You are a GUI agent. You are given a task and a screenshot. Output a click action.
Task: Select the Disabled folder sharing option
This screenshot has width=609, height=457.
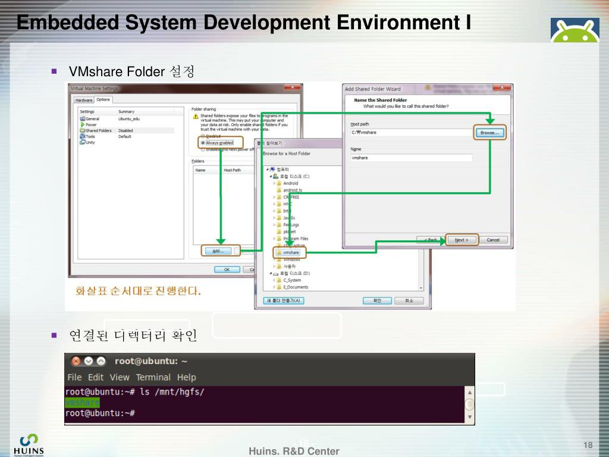click(203, 136)
